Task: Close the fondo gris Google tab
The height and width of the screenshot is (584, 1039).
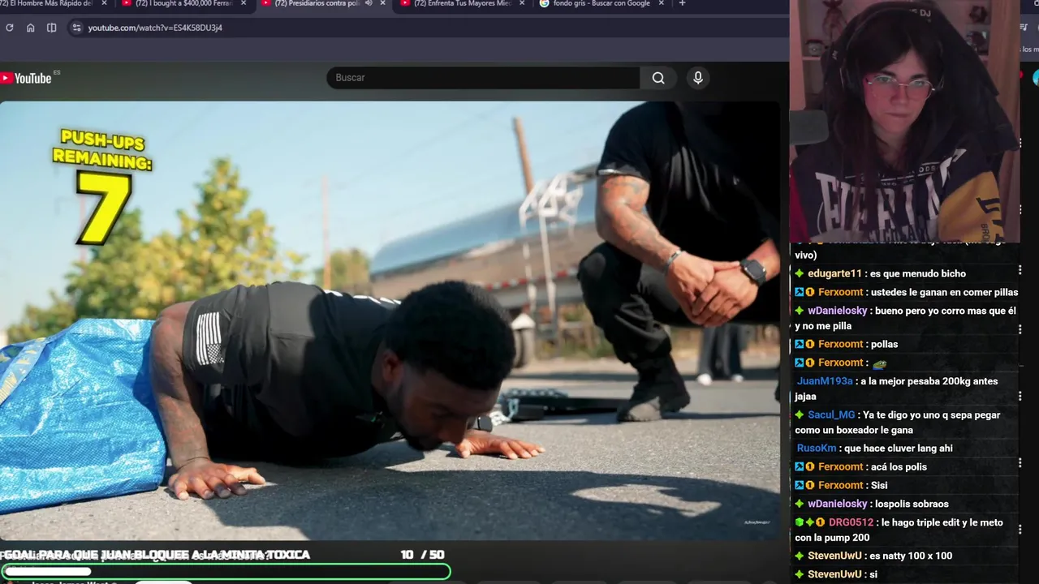Action: pyautogui.click(x=661, y=3)
